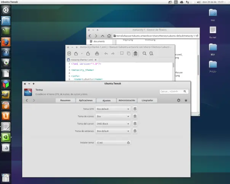This screenshot has width=230, height=184.
Task: Launch Firefox from the dock
Action: point(6,42)
